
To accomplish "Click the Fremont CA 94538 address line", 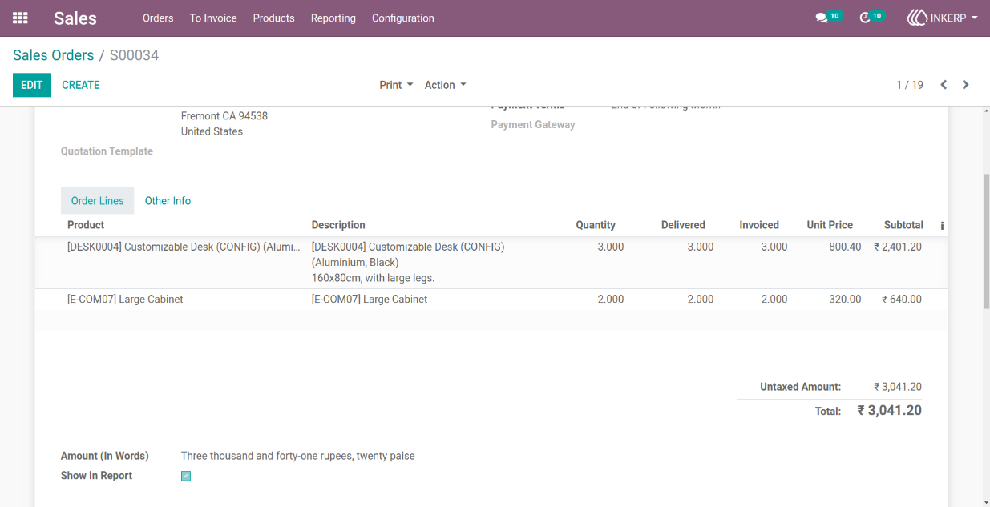I will [x=224, y=116].
